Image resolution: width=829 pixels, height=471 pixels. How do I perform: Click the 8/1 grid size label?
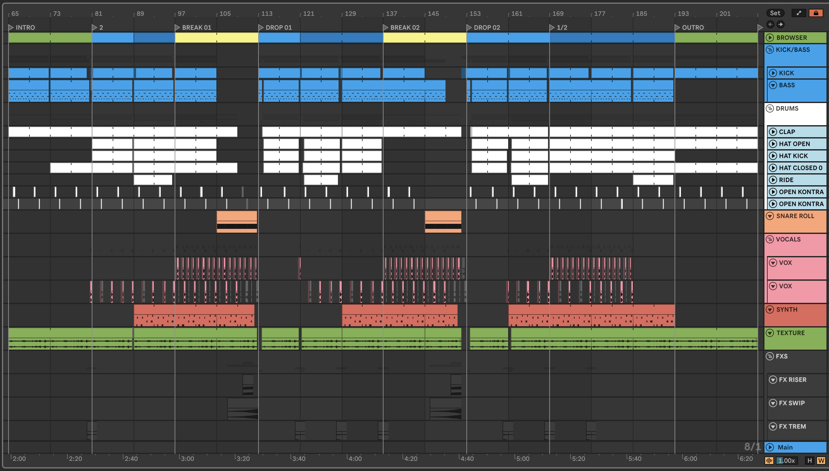tap(752, 447)
